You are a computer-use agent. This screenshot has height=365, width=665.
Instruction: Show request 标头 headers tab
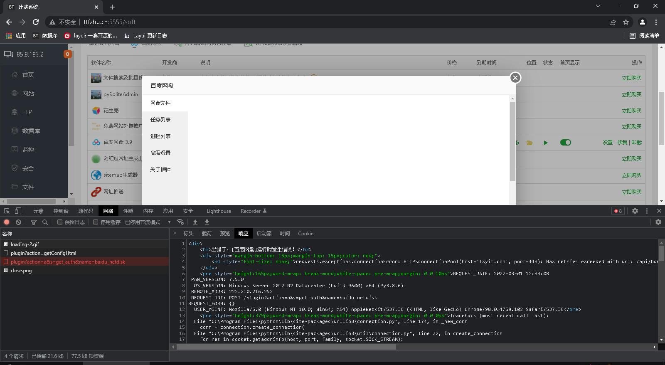[188, 234]
